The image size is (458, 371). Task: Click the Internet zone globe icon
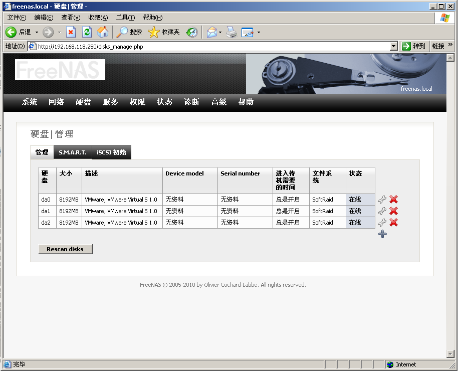(390, 364)
